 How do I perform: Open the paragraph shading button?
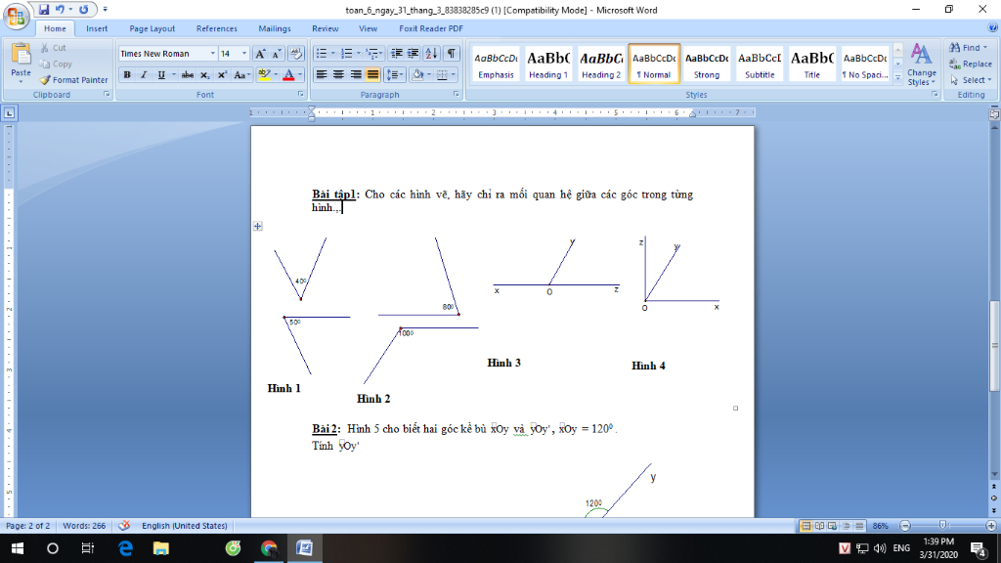coord(416,74)
